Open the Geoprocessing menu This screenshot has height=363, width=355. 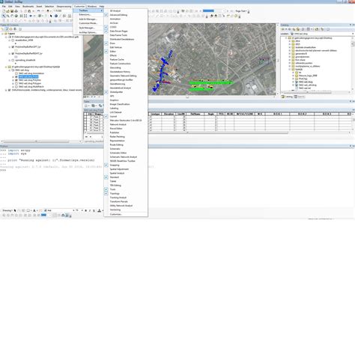tap(64, 6)
